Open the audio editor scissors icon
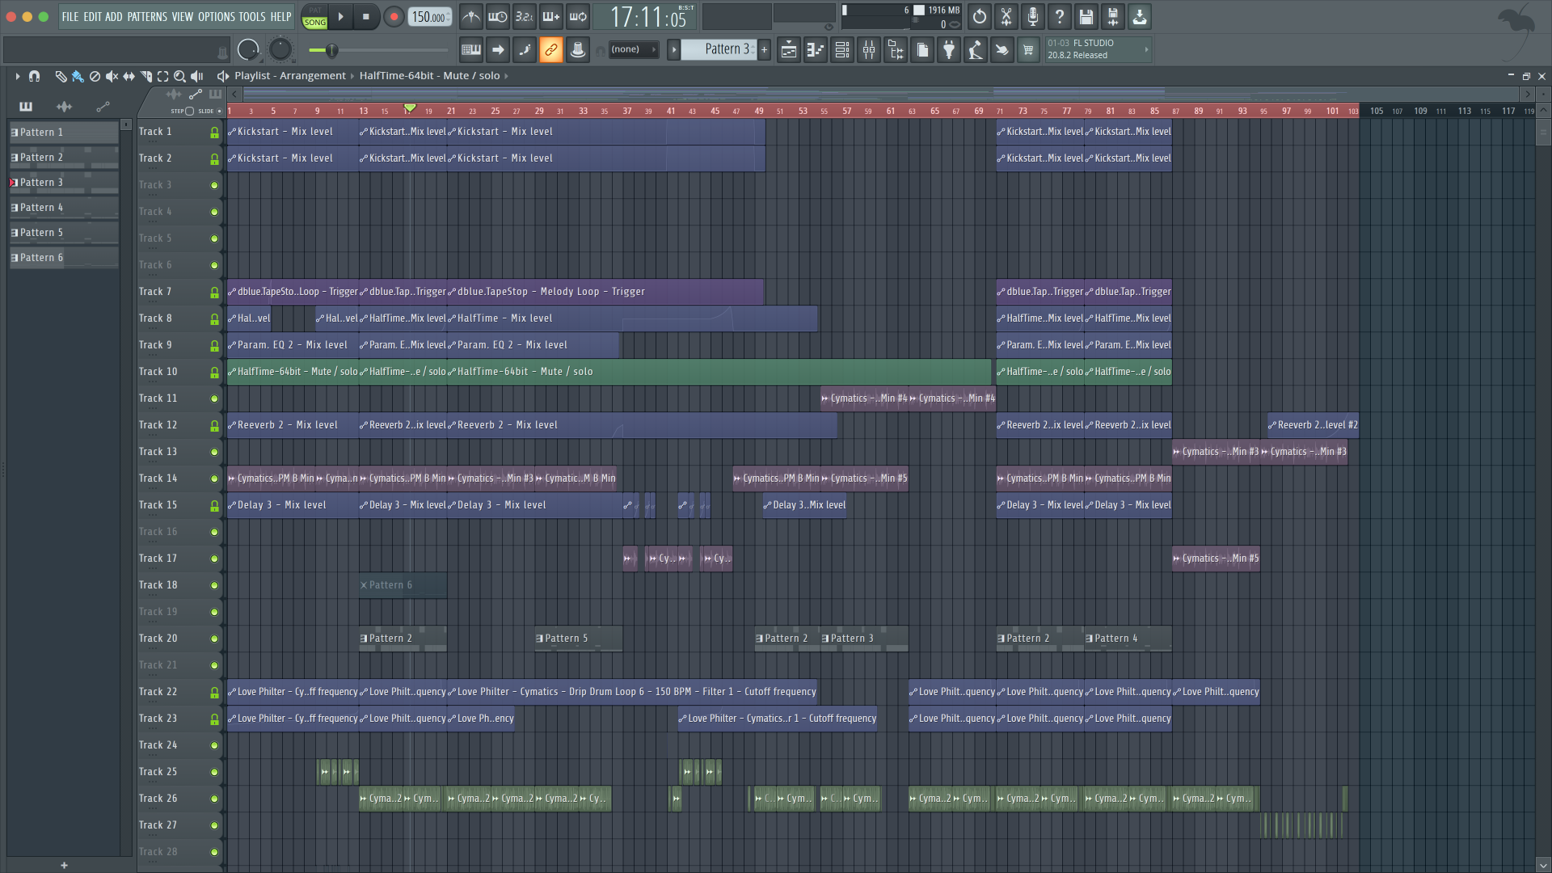 click(1006, 17)
